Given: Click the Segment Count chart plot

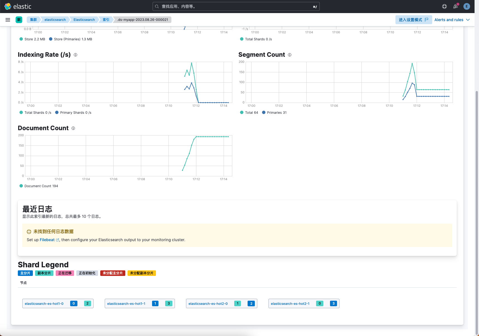Looking at the screenshot, I should pyautogui.click(x=349, y=82).
